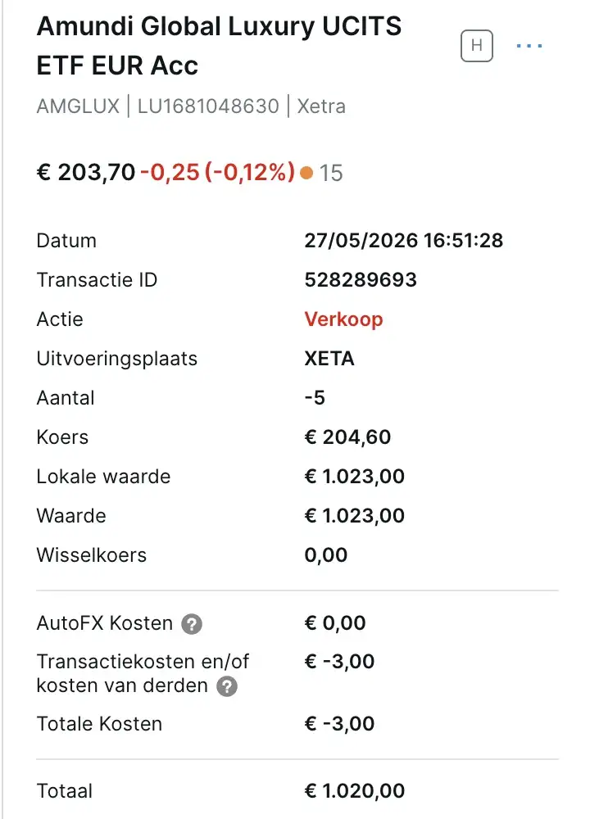
Task: Click the date 27/05/2026 16:51:28
Action: click(x=403, y=240)
